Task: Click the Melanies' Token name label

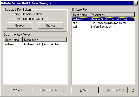Action: pos(32,14)
